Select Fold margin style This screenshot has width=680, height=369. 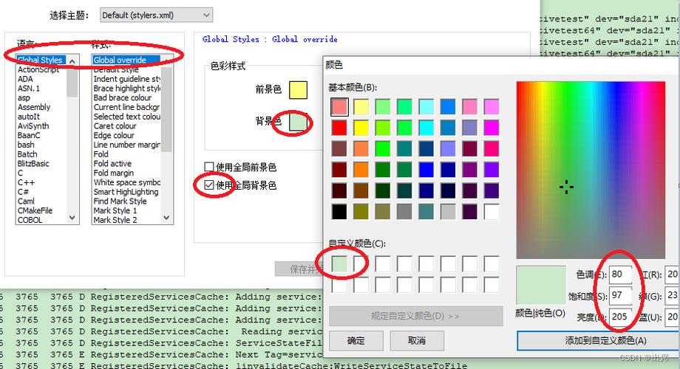click(114, 173)
